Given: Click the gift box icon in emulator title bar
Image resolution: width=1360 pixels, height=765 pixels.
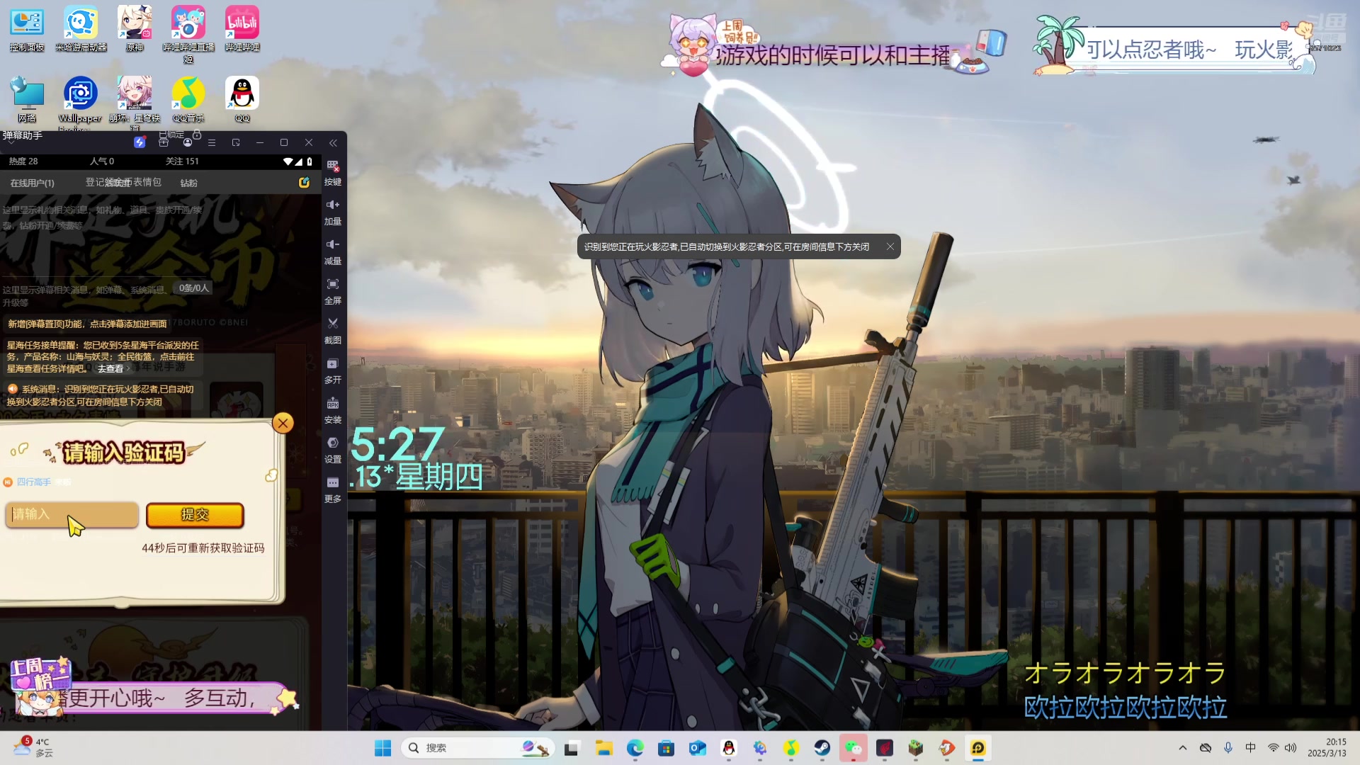Looking at the screenshot, I should [164, 142].
